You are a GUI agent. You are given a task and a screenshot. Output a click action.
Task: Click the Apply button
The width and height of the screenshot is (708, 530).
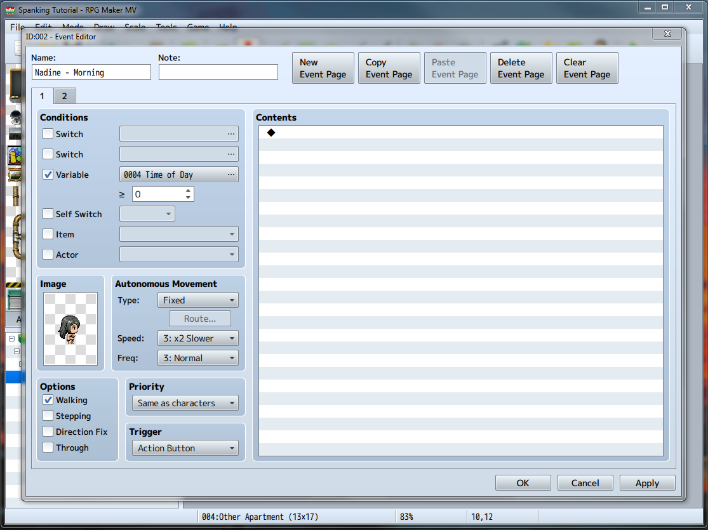point(648,482)
